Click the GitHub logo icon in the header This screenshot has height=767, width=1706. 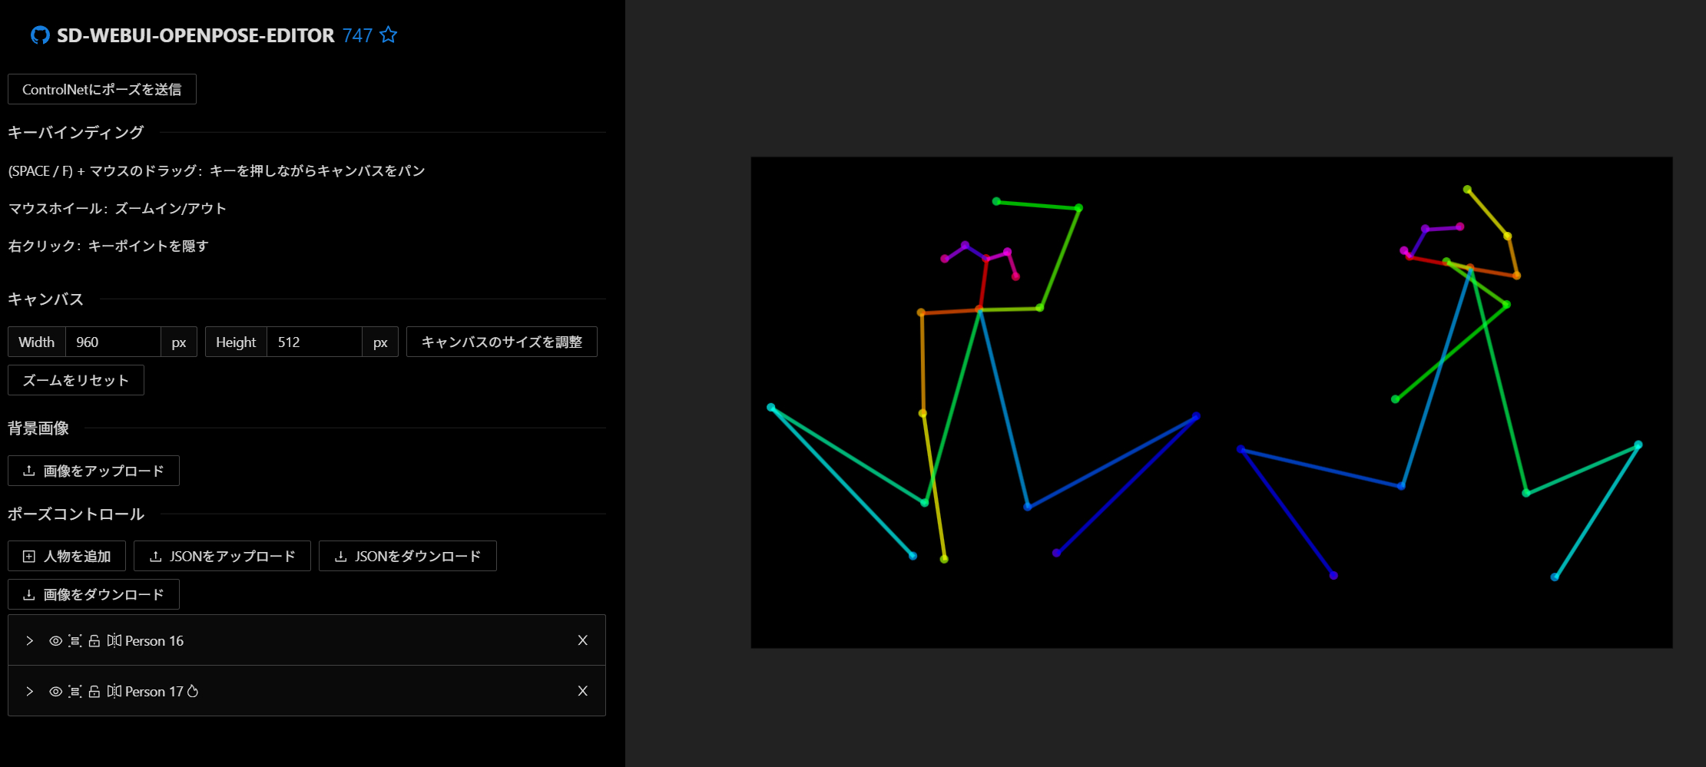pyautogui.click(x=40, y=35)
